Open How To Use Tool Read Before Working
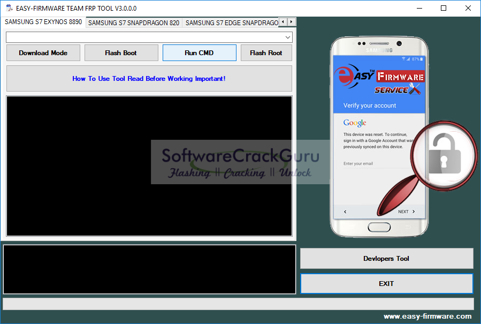 (149, 79)
